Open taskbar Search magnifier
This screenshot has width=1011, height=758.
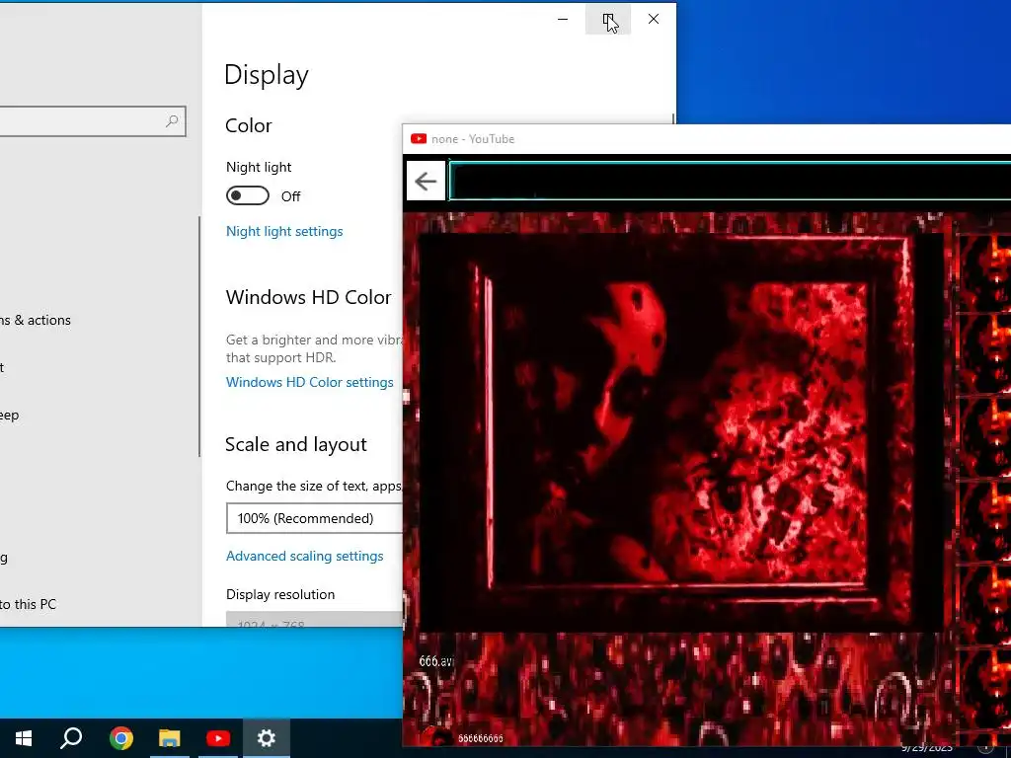click(x=71, y=738)
